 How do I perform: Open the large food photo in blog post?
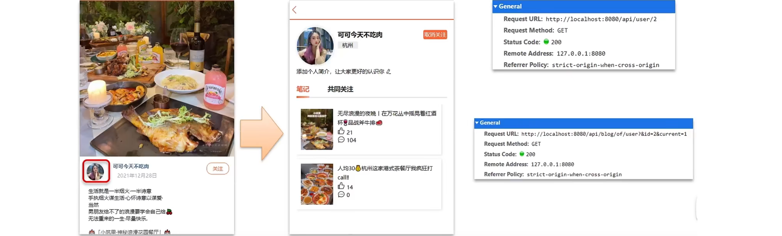point(157,78)
